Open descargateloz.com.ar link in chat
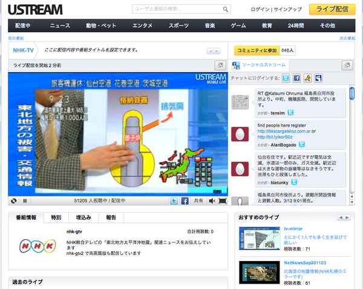Screen dimensions: 363x289 tap(284, 131)
